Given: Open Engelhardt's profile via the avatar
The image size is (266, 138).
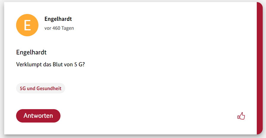Looking at the screenshot, I should coord(27,25).
